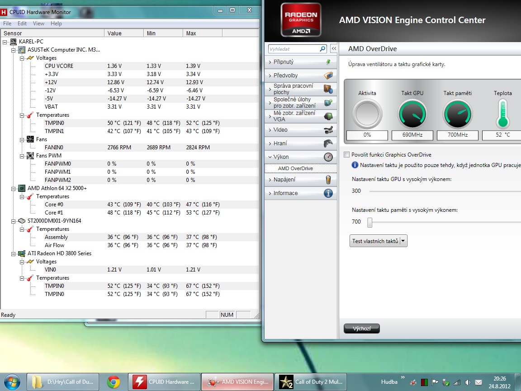Click the KAREL-PC computer icon in tree
Image resolution: width=521 pixels, height=391 pixels.
(13, 42)
